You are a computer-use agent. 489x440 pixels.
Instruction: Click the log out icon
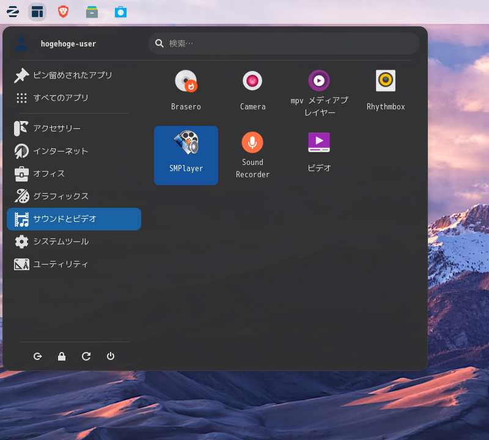tap(38, 356)
